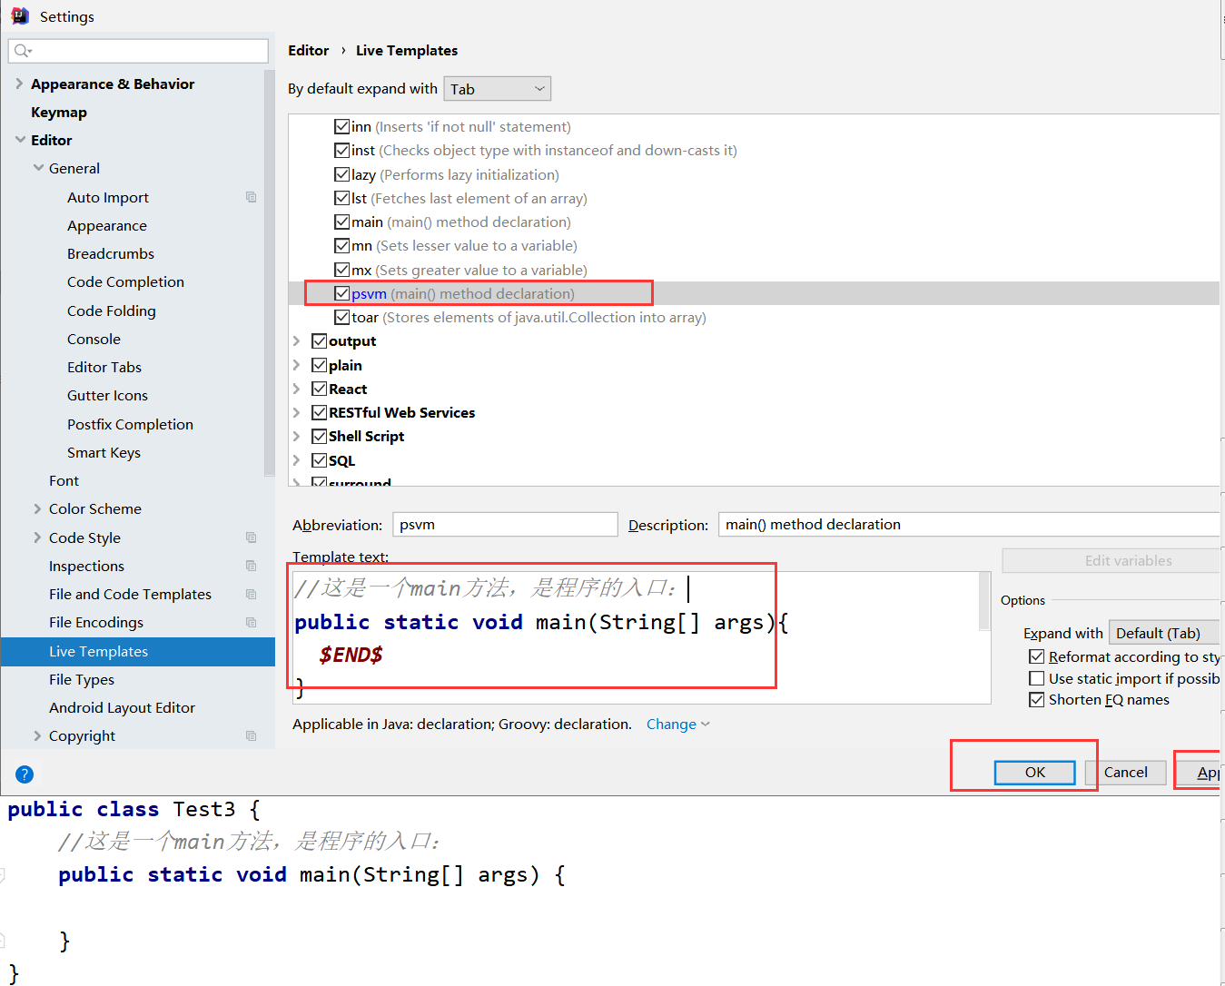Click the Cancel button

[1126, 772]
